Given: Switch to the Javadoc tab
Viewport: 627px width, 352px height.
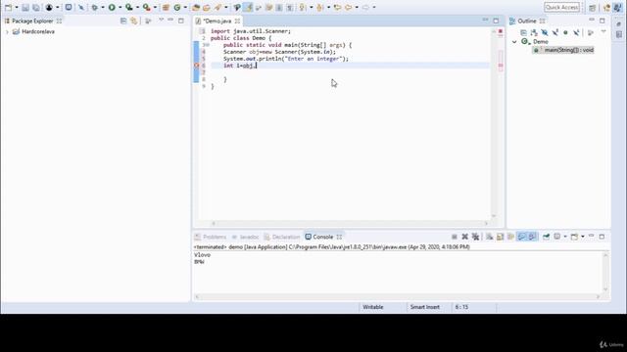Looking at the screenshot, I should click(245, 237).
